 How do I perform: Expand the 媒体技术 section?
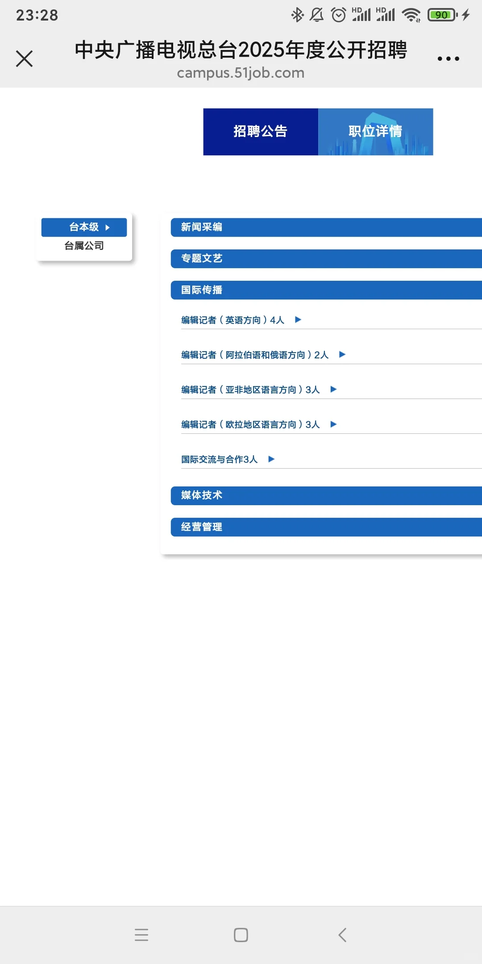(326, 495)
